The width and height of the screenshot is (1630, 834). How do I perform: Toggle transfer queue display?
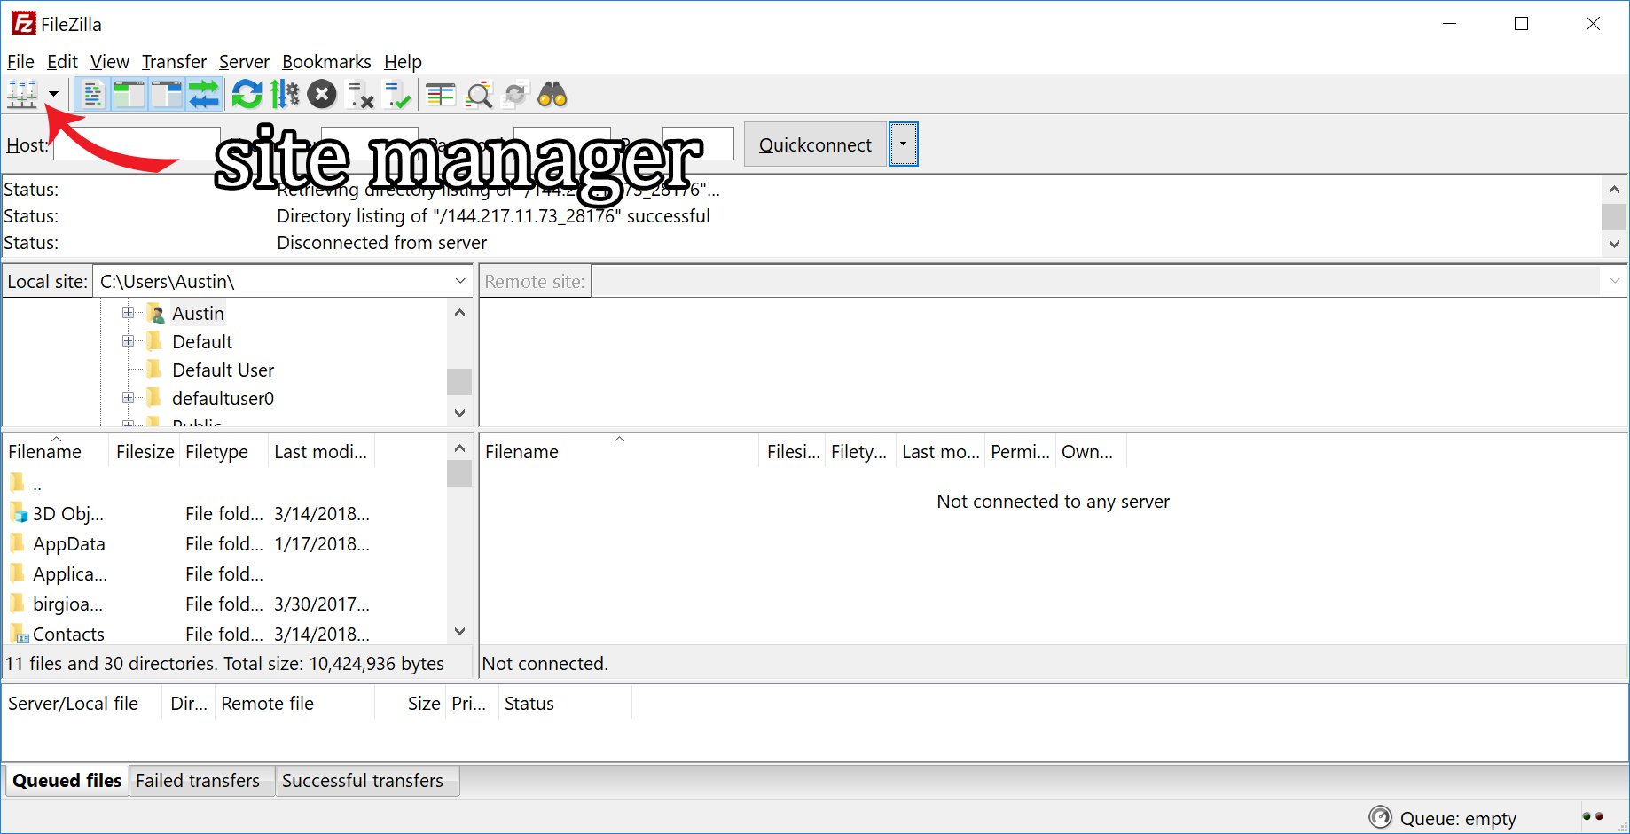coord(204,94)
